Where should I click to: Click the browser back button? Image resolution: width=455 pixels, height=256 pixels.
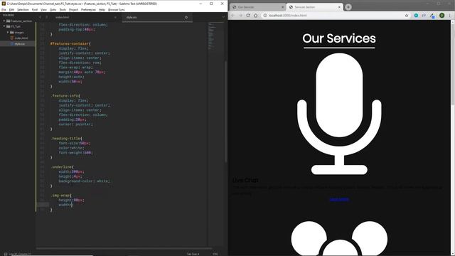pyautogui.click(x=232, y=16)
